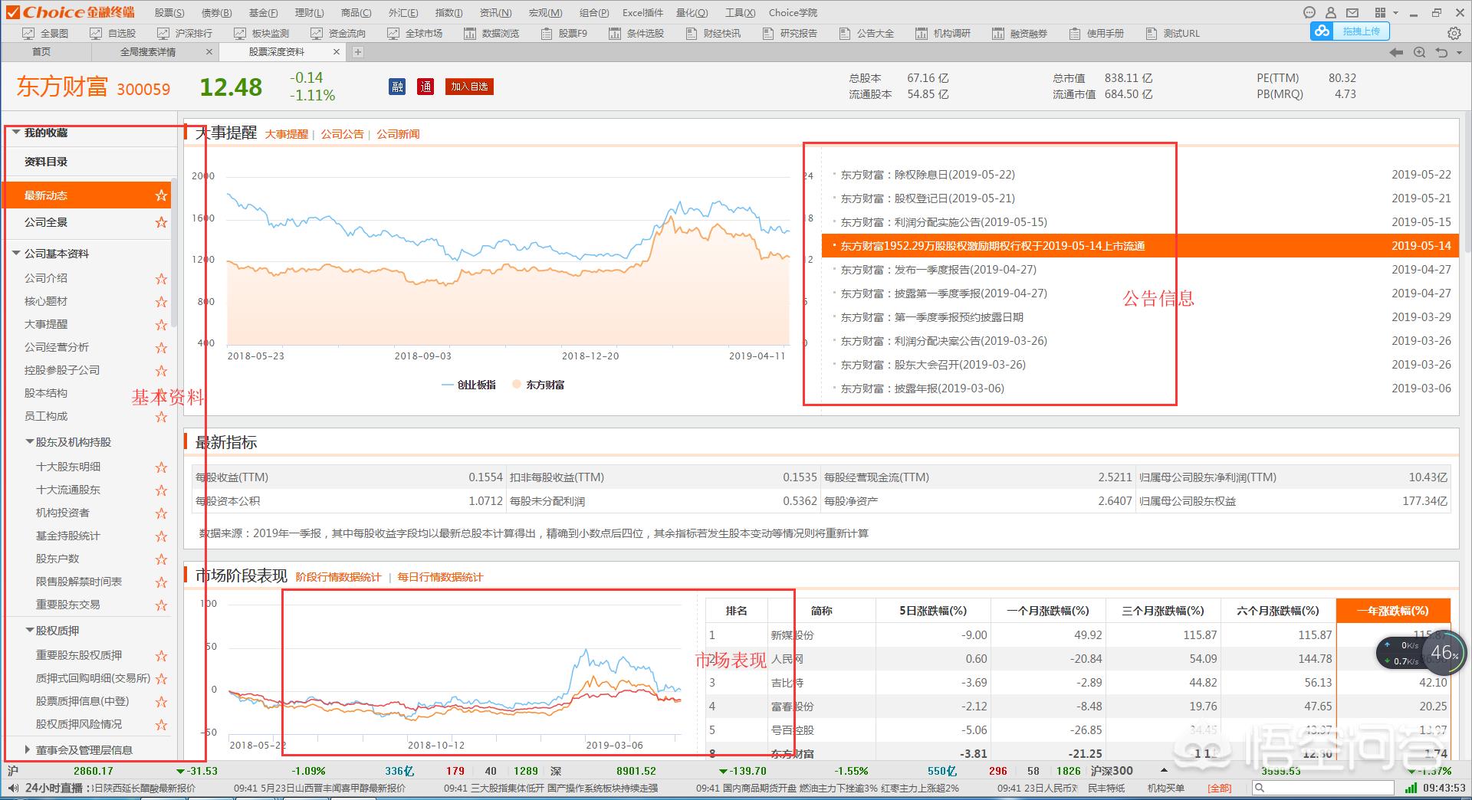This screenshot has height=800, width=1472.
Task: Open the 利润分配实施公告(2019-05-15) announcement
Action: point(944,222)
